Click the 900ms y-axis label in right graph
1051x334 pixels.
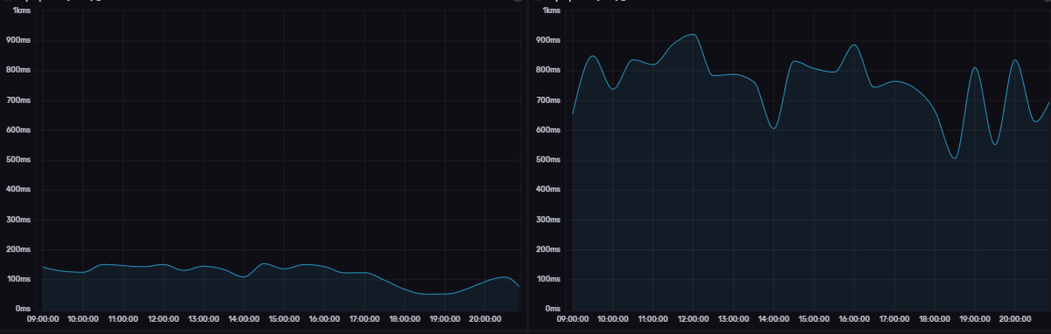coord(547,39)
